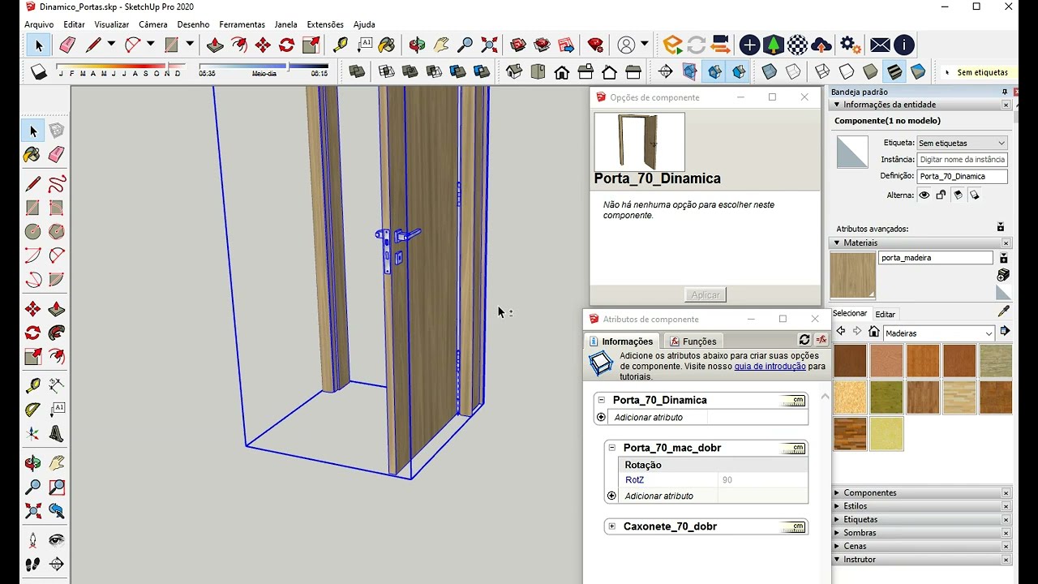Click the home icon in materials browser
The height and width of the screenshot is (584, 1038).
click(x=873, y=332)
